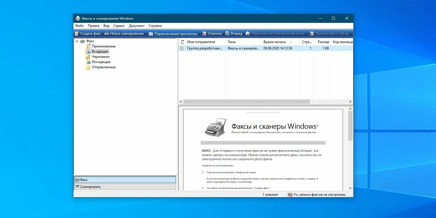Sort by Время начала column header
The width and height of the screenshot is (436, 218).
[280, 42]
